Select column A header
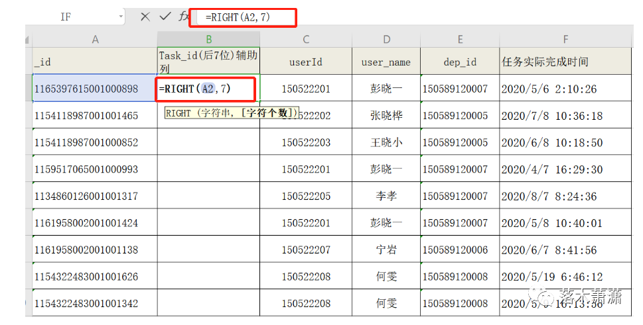This screenshot has width=643, height=325. 95,40
